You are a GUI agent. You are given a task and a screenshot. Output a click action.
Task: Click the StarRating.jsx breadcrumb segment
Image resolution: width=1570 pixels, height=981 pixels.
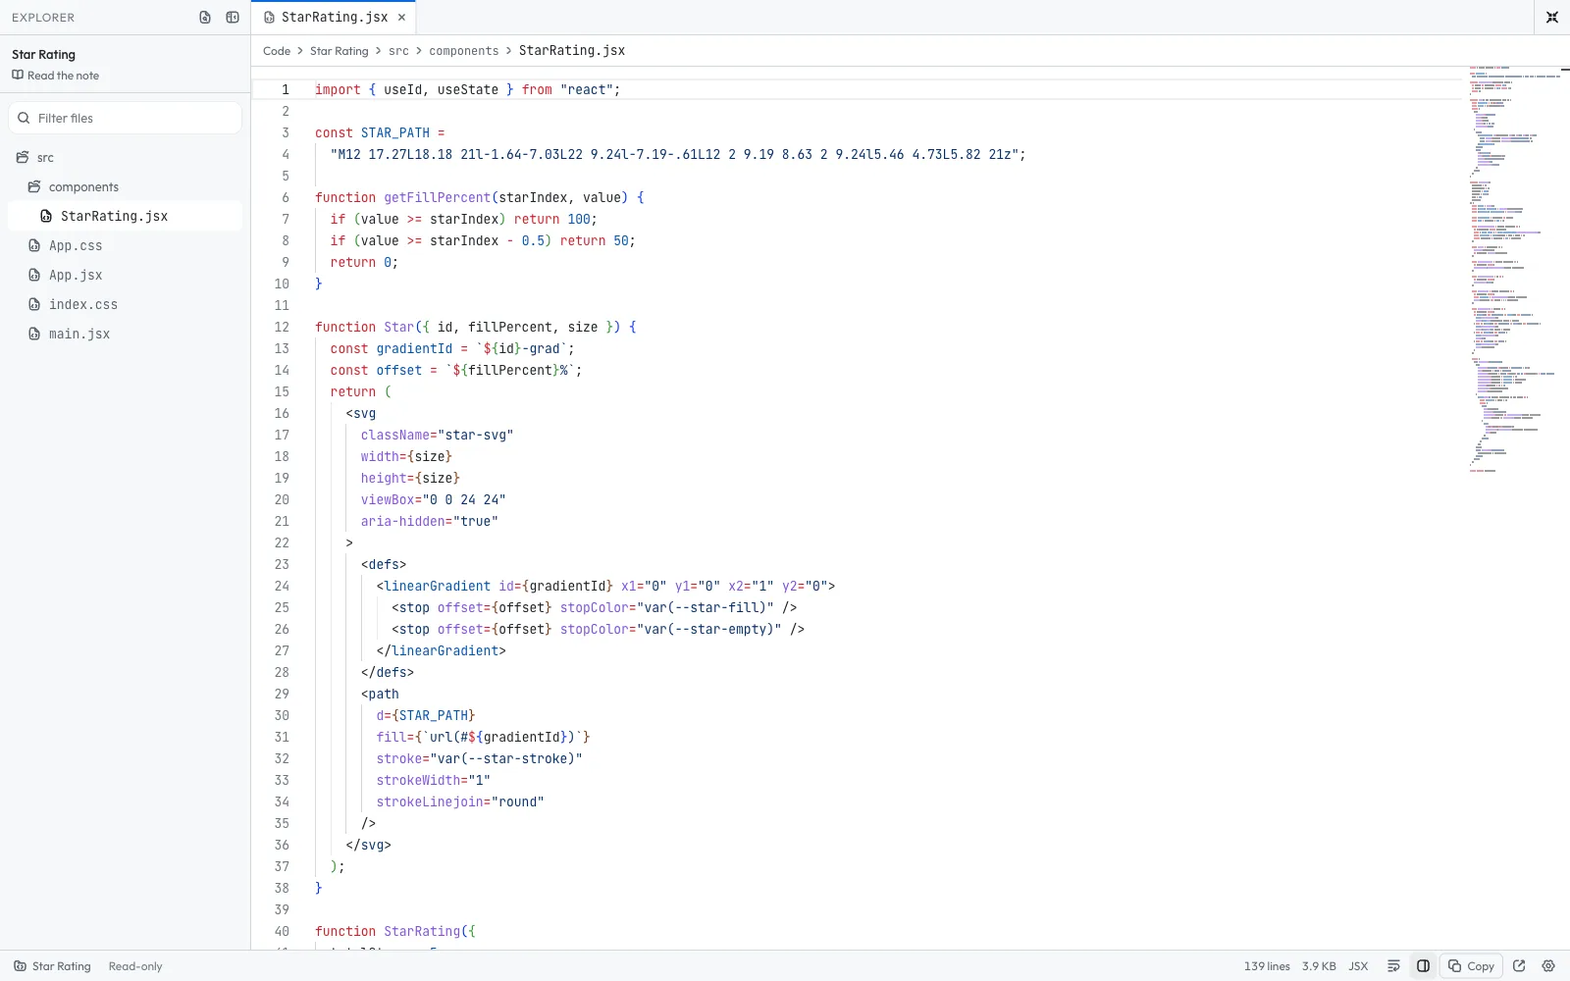click(572, 51)
